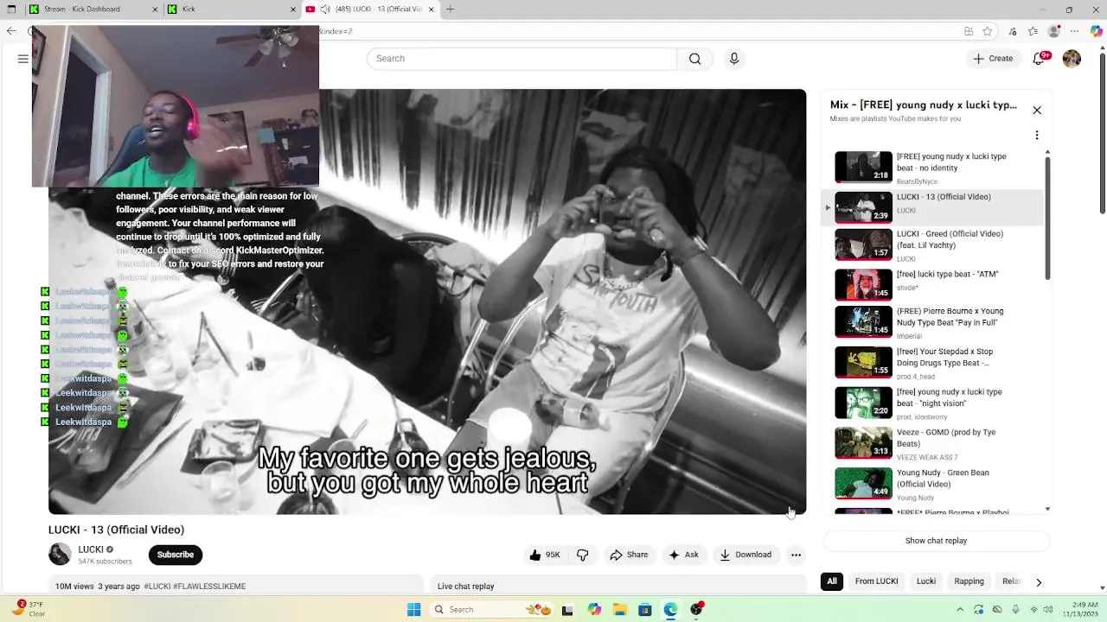This screenshot has height=622, width=1107.
Task: Subscribe to LUCKI channel
Action: click(176, 555)
